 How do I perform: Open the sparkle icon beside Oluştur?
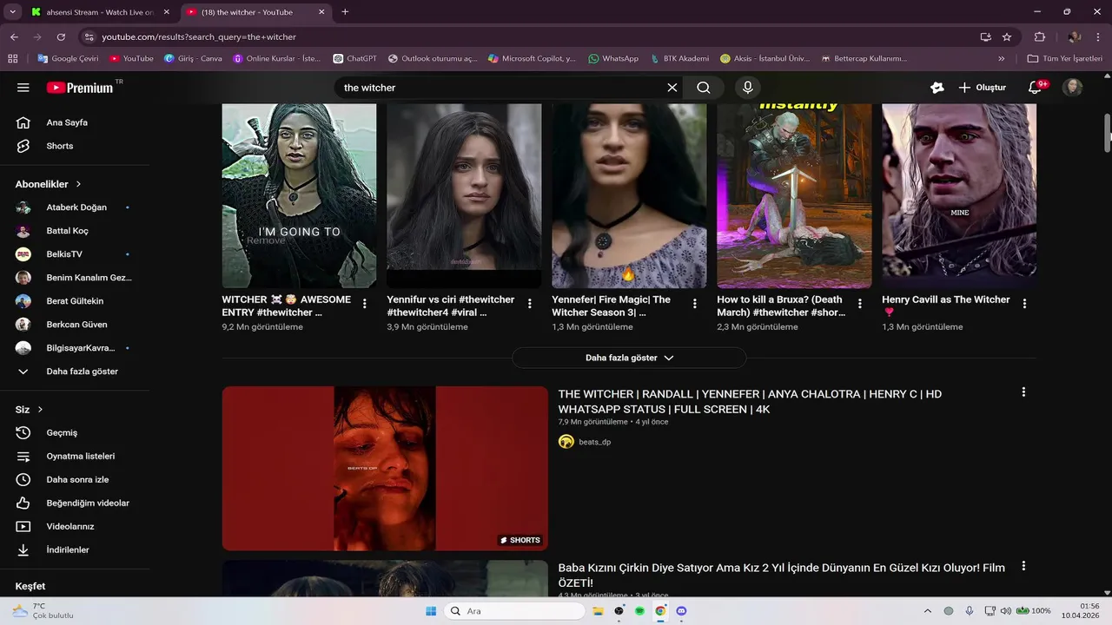pos(937,88)
